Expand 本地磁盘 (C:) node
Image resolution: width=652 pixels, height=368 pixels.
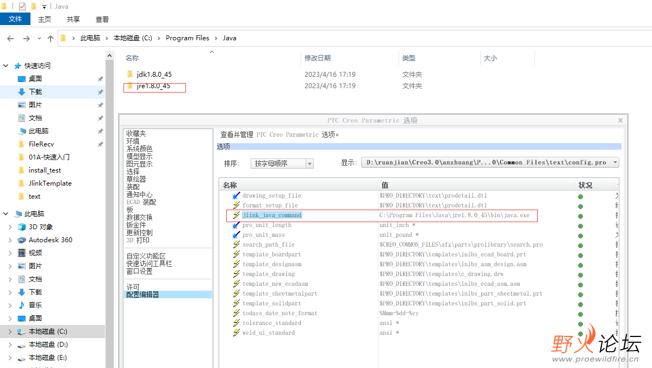point(10,332)
